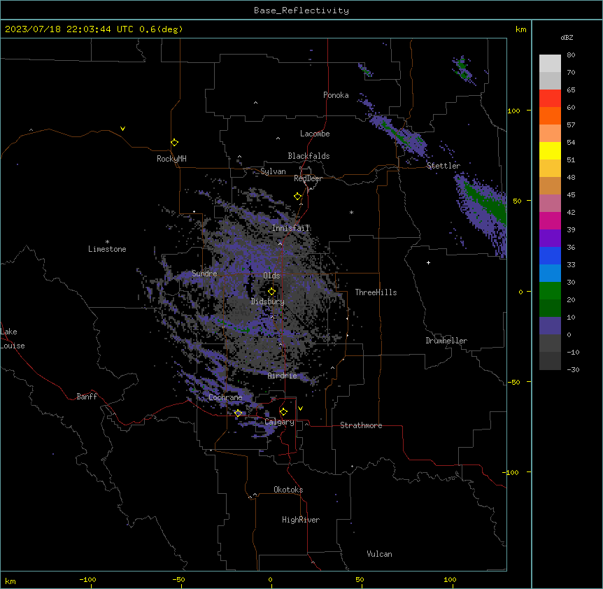Click the Didsbury city label
The image size is (603, 589).
point(268,301)
